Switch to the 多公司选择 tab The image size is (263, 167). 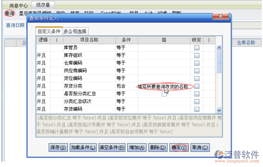(77, 31)
